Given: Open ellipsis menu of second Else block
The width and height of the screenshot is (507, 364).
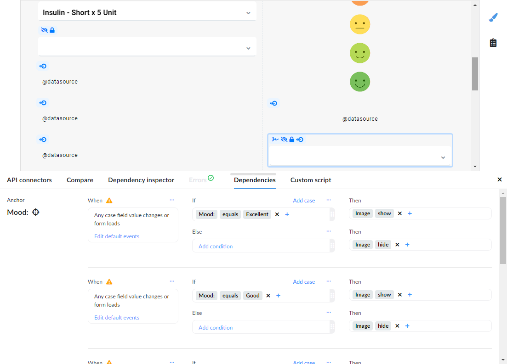Looking at the screenshot, I should [x=329, y=313].
